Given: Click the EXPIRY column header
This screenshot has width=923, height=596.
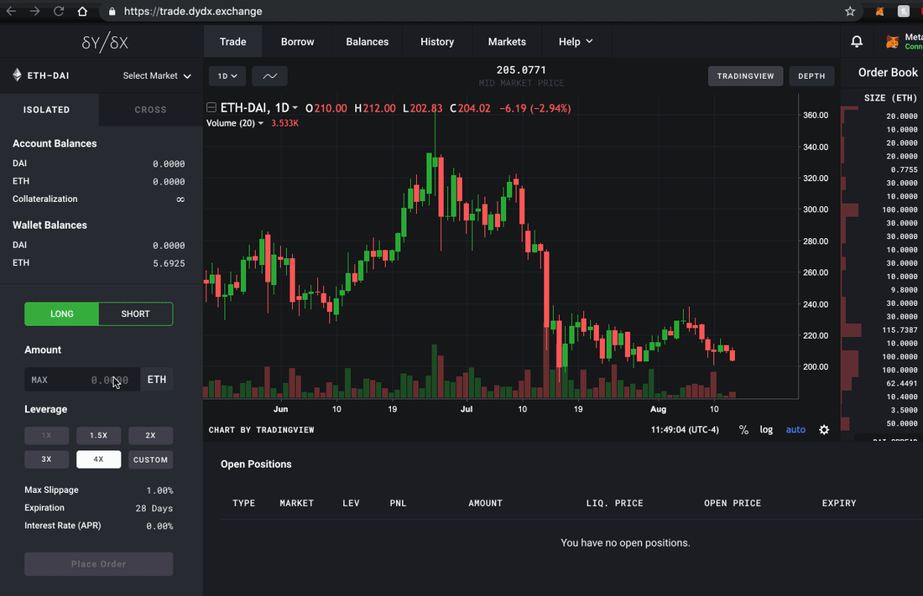Looking at the screenshot, I should click(x=839, y=503).
